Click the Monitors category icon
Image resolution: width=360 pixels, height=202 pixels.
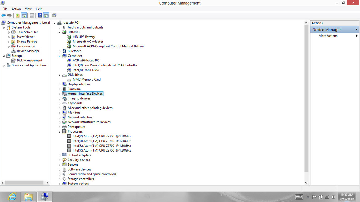click(x=64, y=113)
